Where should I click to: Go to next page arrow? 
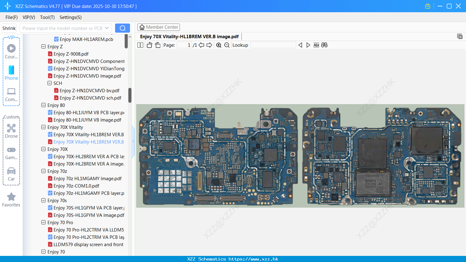[x=209, y=45]
